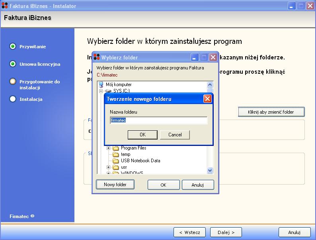316x240 pixels.
Task: Click the temp folder icon
Action: 116,155
